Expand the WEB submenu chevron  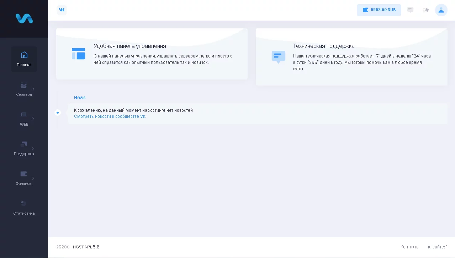33,119
